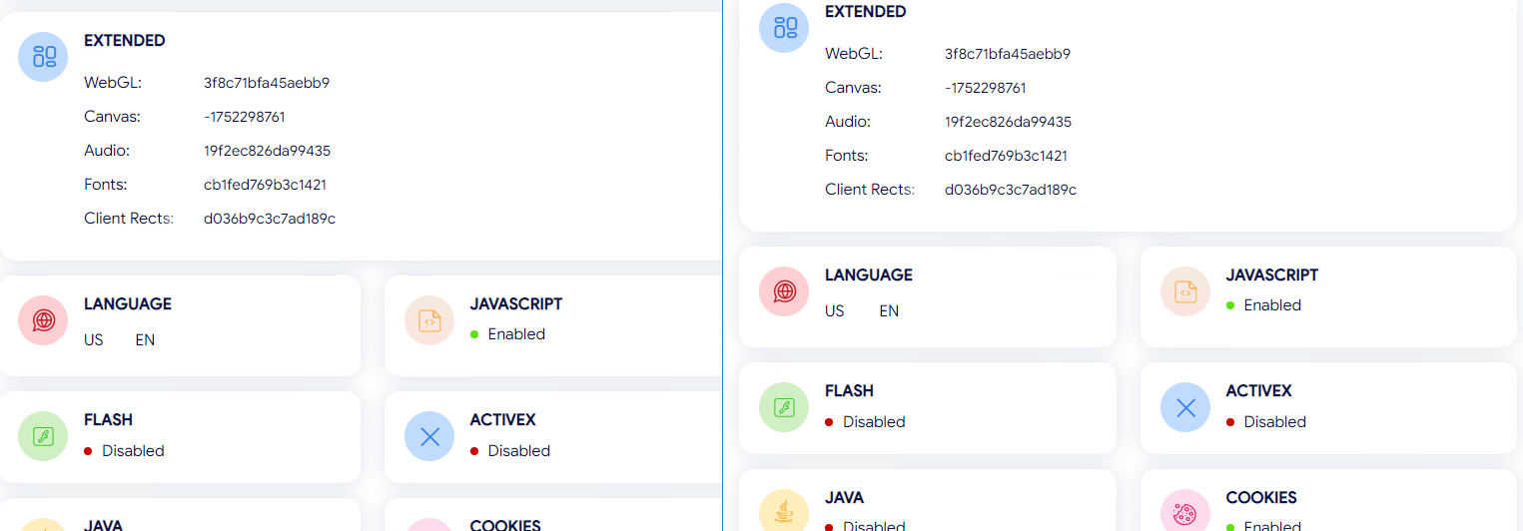Click the JAVASCRIPT heading in left window
Viewport: 1523px width, 531px height.
[516, 304]
